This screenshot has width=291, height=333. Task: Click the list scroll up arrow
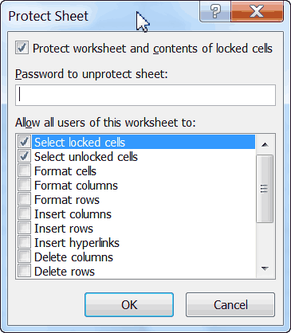265,145
